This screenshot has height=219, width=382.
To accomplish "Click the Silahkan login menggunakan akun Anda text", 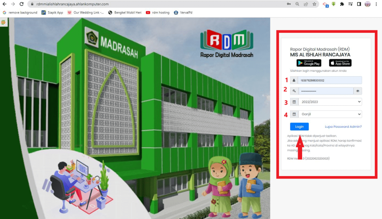I will point(318,71).
